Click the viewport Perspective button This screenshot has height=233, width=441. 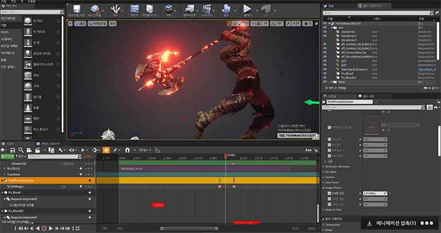(x=80, y=24)
